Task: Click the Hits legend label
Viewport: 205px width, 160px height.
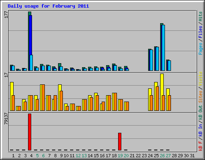Action: pos(200,16)
